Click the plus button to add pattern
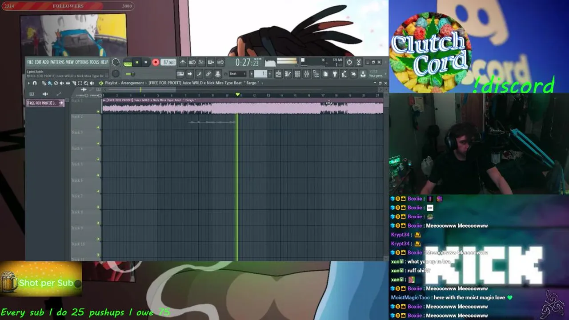Screen dimensions: 569x320 pyautogui.click(x=270, y=74)
